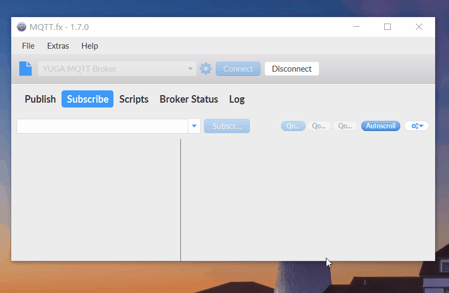Open the Extras menu
The image size is (449, 293).
pos(58,46)
